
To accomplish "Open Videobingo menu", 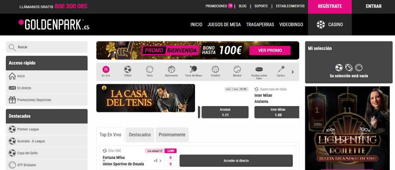I will (291, 25).
